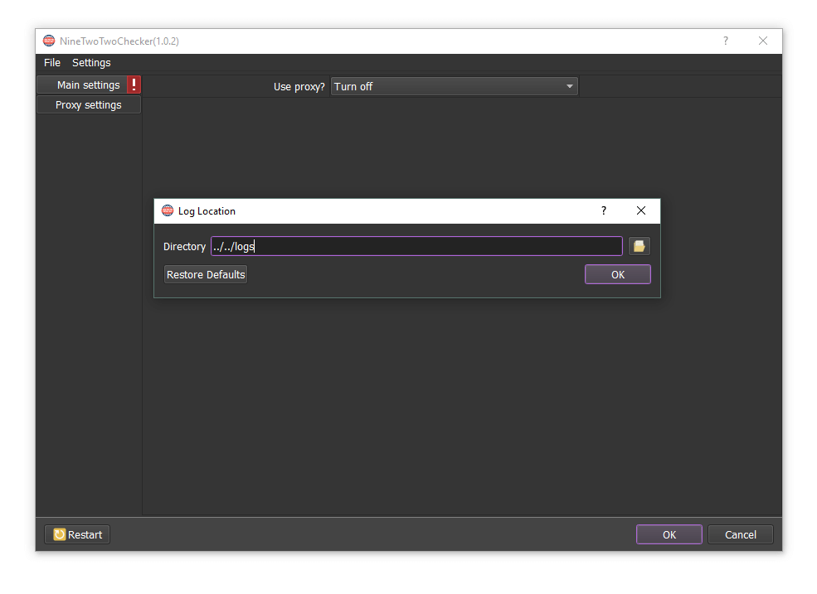The height and width of the screenshot is (594, 817).
Task: Confirm the Log Location dialog with OK
Action: coord(617,274)
